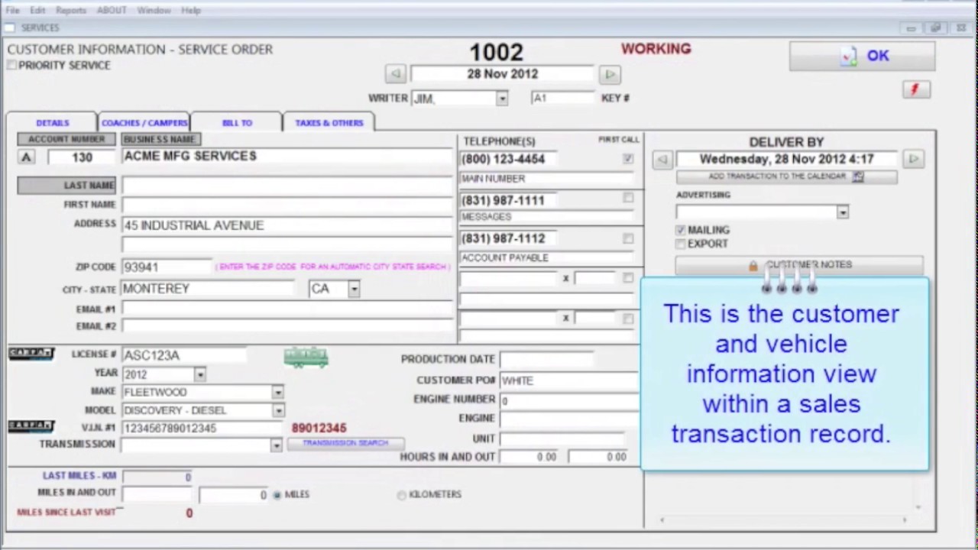Open the Carfax icon beside License #
This screenshot has width=978, height=550.
point(31,353)
